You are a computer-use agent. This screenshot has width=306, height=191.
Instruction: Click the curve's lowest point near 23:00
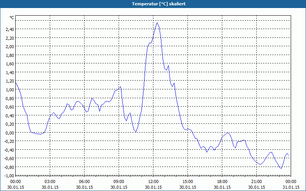click(x=281, y=168)
